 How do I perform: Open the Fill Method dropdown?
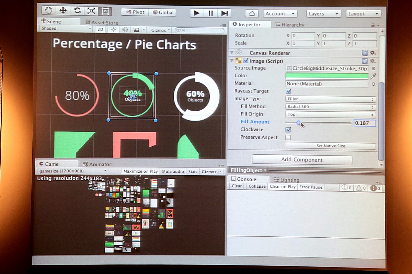[x=330, y=107]
